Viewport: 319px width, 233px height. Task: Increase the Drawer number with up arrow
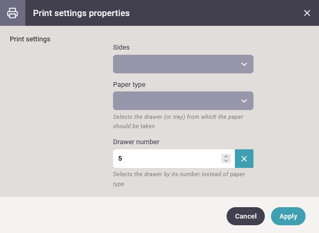point(226,156)
